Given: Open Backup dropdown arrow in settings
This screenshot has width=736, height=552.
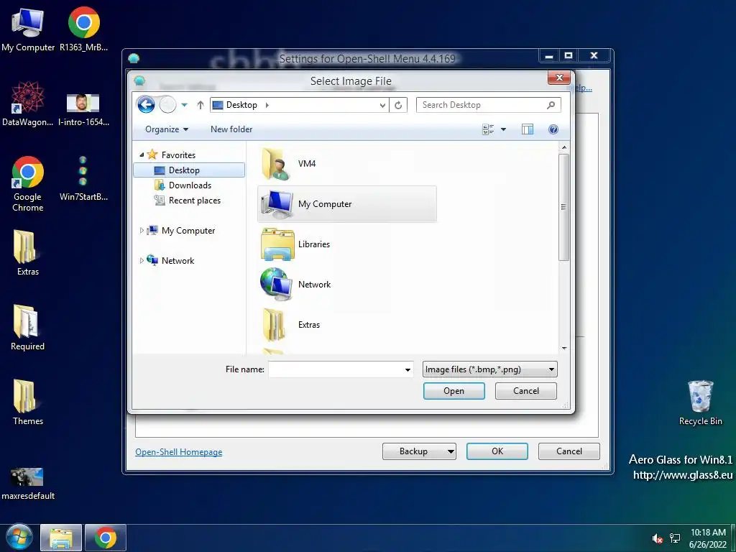Looking at the screenshot, I should click(x=451, y=451).
